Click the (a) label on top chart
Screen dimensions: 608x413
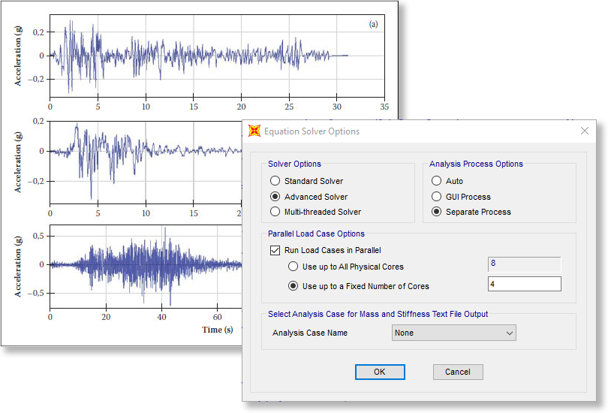(x=373, y=24)
